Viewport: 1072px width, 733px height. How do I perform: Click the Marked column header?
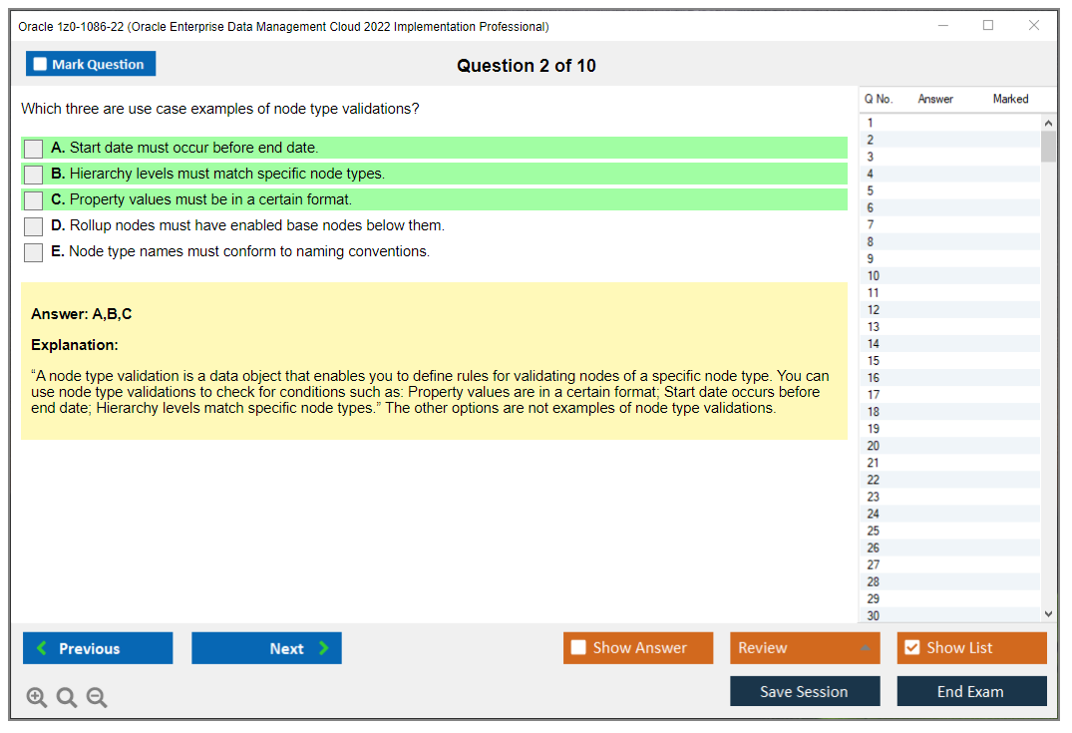[x=1010, y=99]
